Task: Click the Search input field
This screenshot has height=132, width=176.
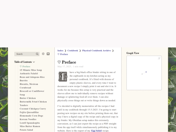Action: (x=27, y=54)
